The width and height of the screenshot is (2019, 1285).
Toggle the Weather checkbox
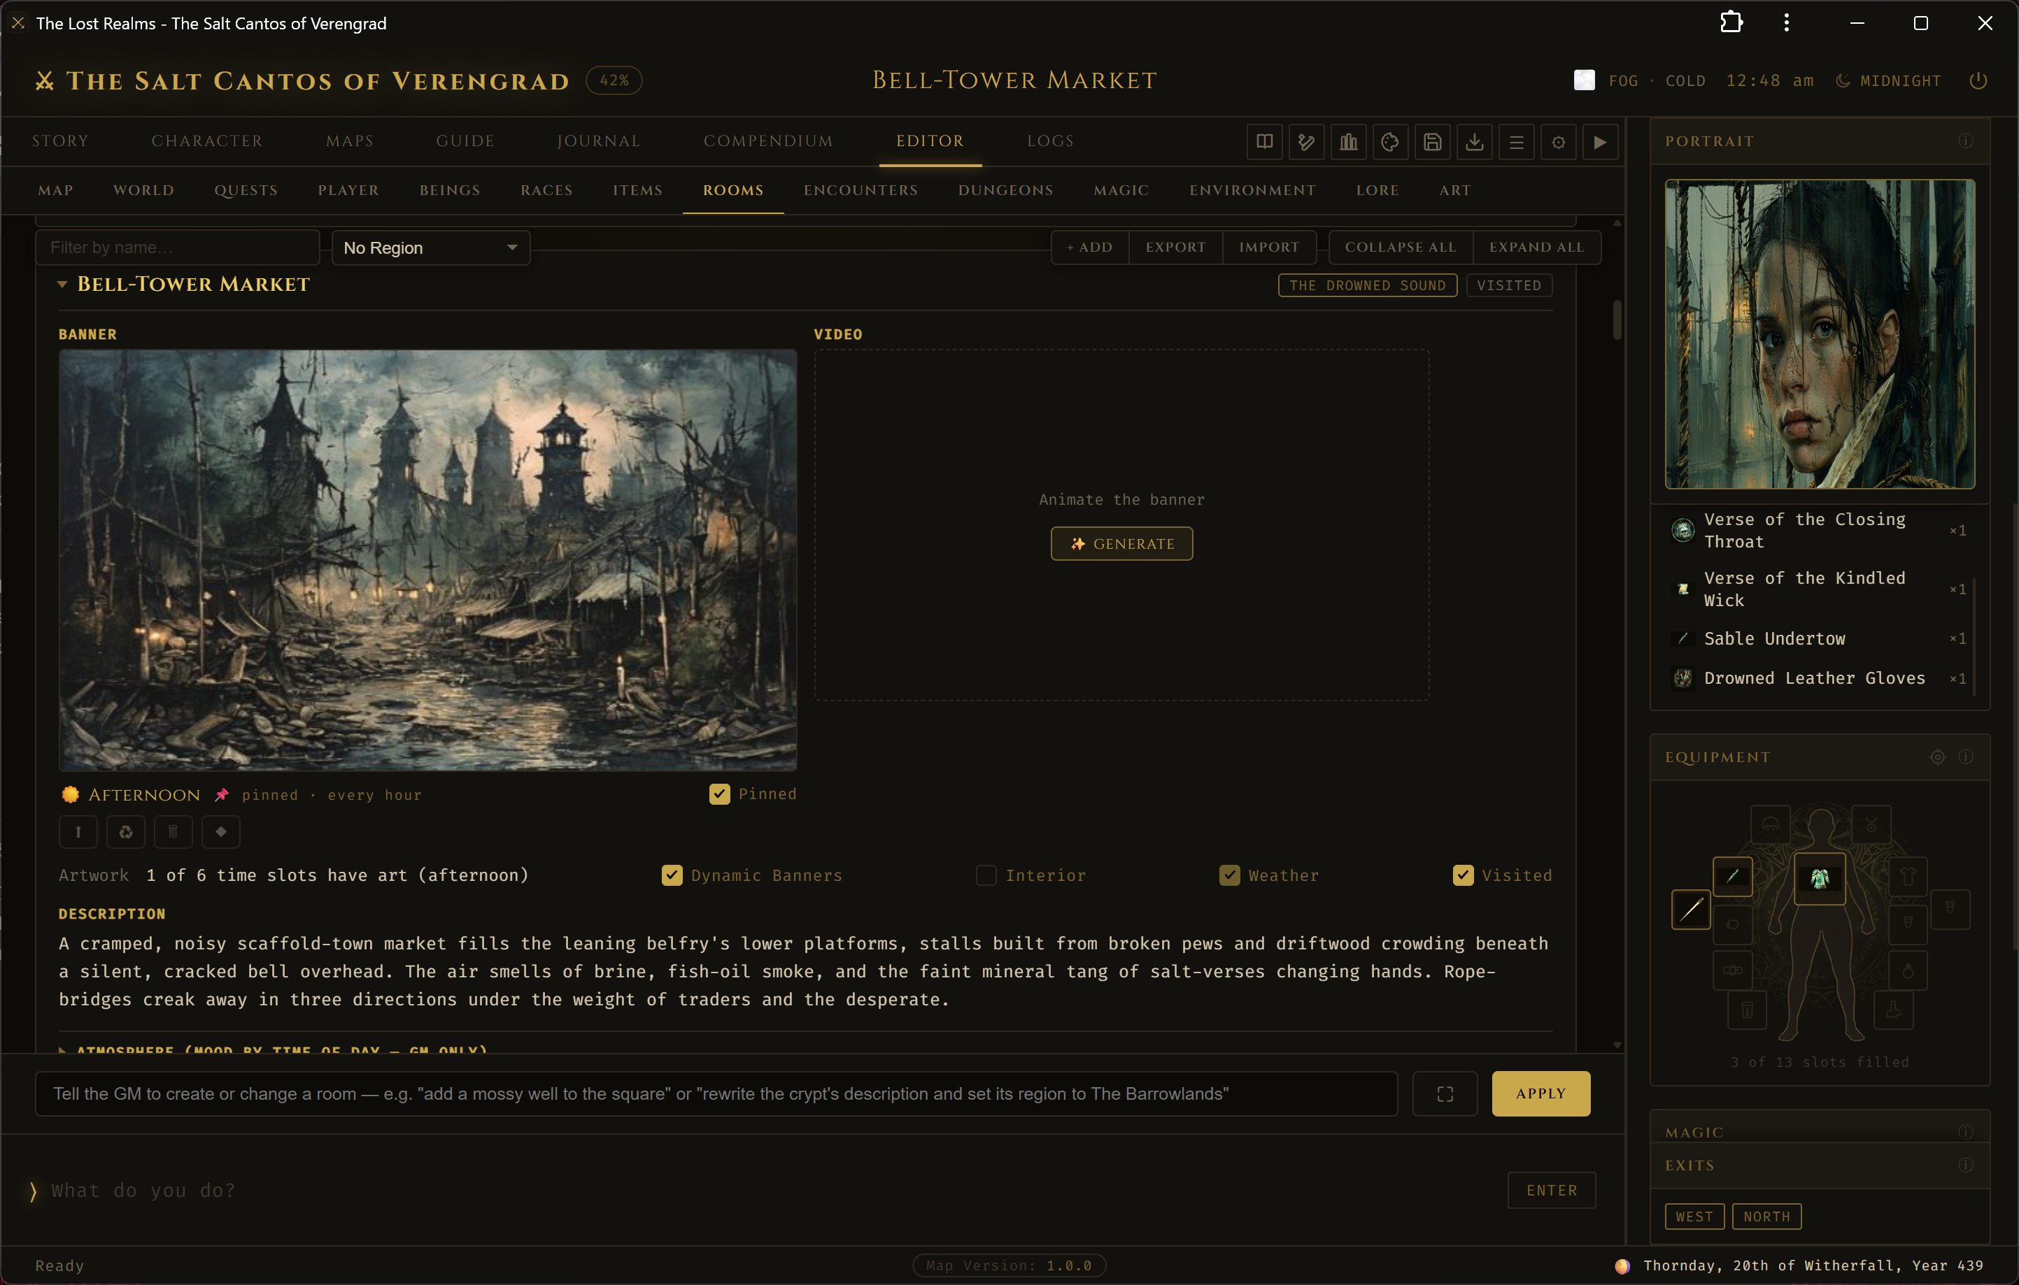(x=1229, y=875)
